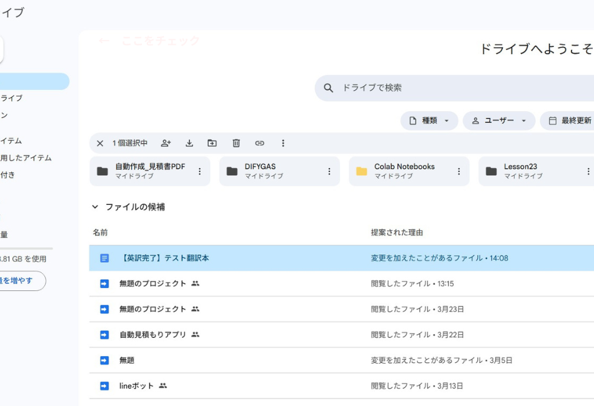Click the share (add person) icon in selection toolbar
Screen dimensions: 594x406
[x=166, y=143]
